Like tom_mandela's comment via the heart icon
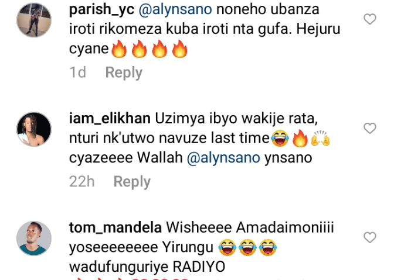 pyautogui.click(x=370, y=237)
